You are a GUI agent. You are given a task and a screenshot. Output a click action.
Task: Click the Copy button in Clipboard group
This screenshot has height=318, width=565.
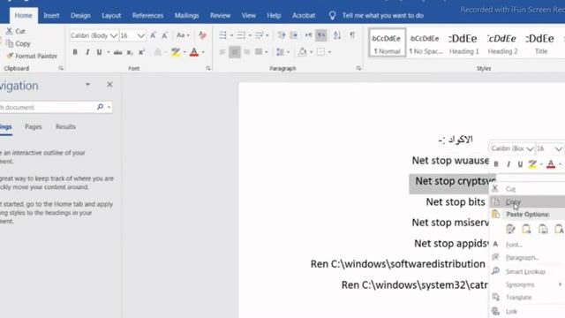click(x=18, y=43)
